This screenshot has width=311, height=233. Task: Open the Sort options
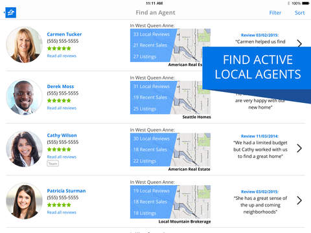click(300, 13)
